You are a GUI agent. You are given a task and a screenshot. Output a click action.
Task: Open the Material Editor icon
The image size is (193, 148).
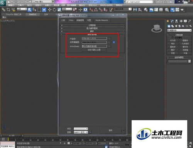[x=167, y=10]
